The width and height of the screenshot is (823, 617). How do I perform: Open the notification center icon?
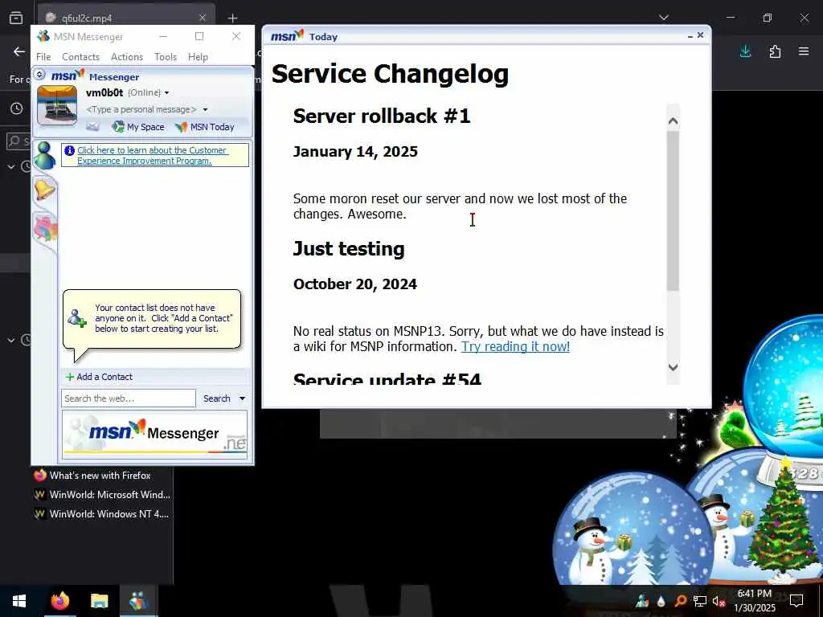coord(796,601)
